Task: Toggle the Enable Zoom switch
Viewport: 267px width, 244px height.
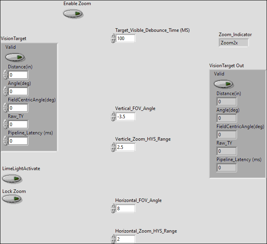Action: tap(73, 14)
